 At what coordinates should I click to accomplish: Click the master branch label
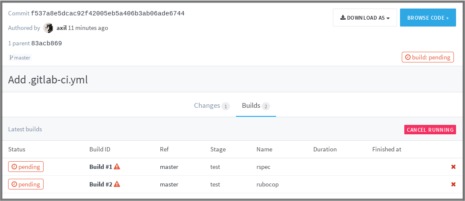coord(20,58)
